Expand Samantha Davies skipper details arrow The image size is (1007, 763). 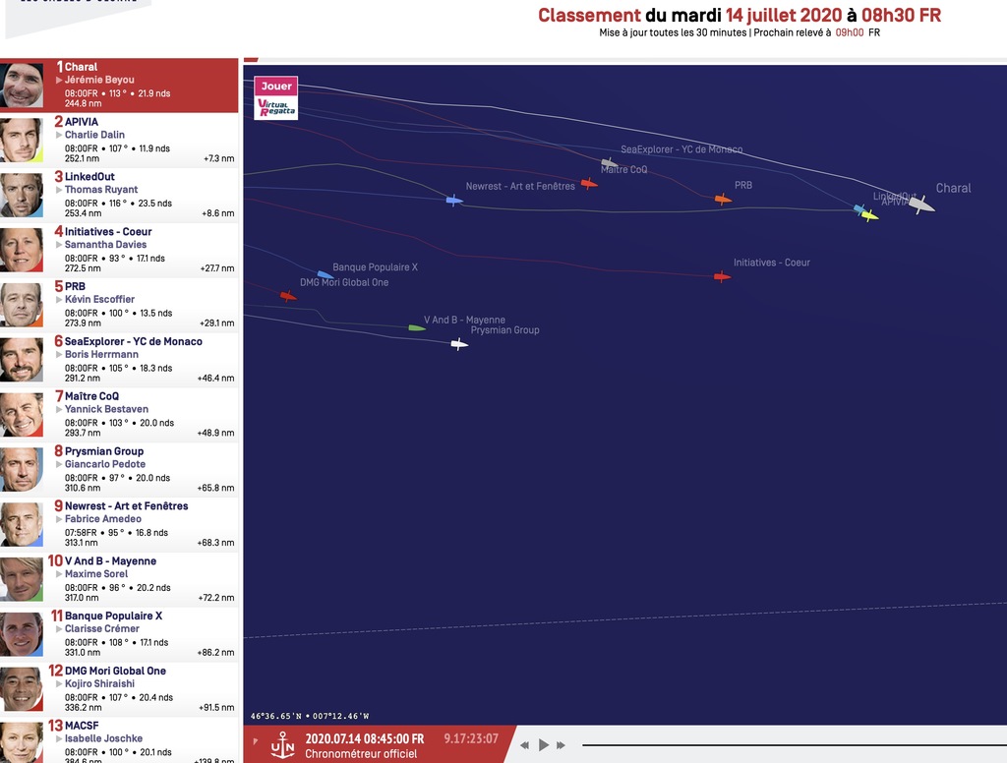[x=59, y=245]
